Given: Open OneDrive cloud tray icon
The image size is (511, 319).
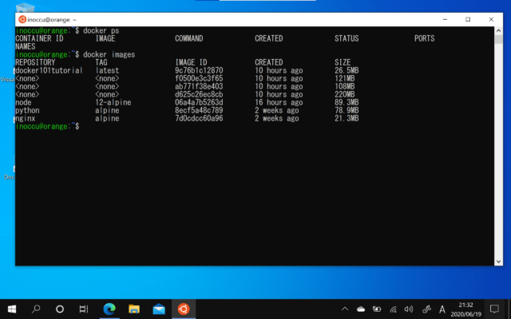Looking at the screenshot, I should 361,309.
